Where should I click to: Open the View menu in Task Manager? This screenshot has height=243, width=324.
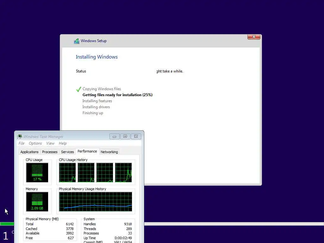(x=50, y=143)
